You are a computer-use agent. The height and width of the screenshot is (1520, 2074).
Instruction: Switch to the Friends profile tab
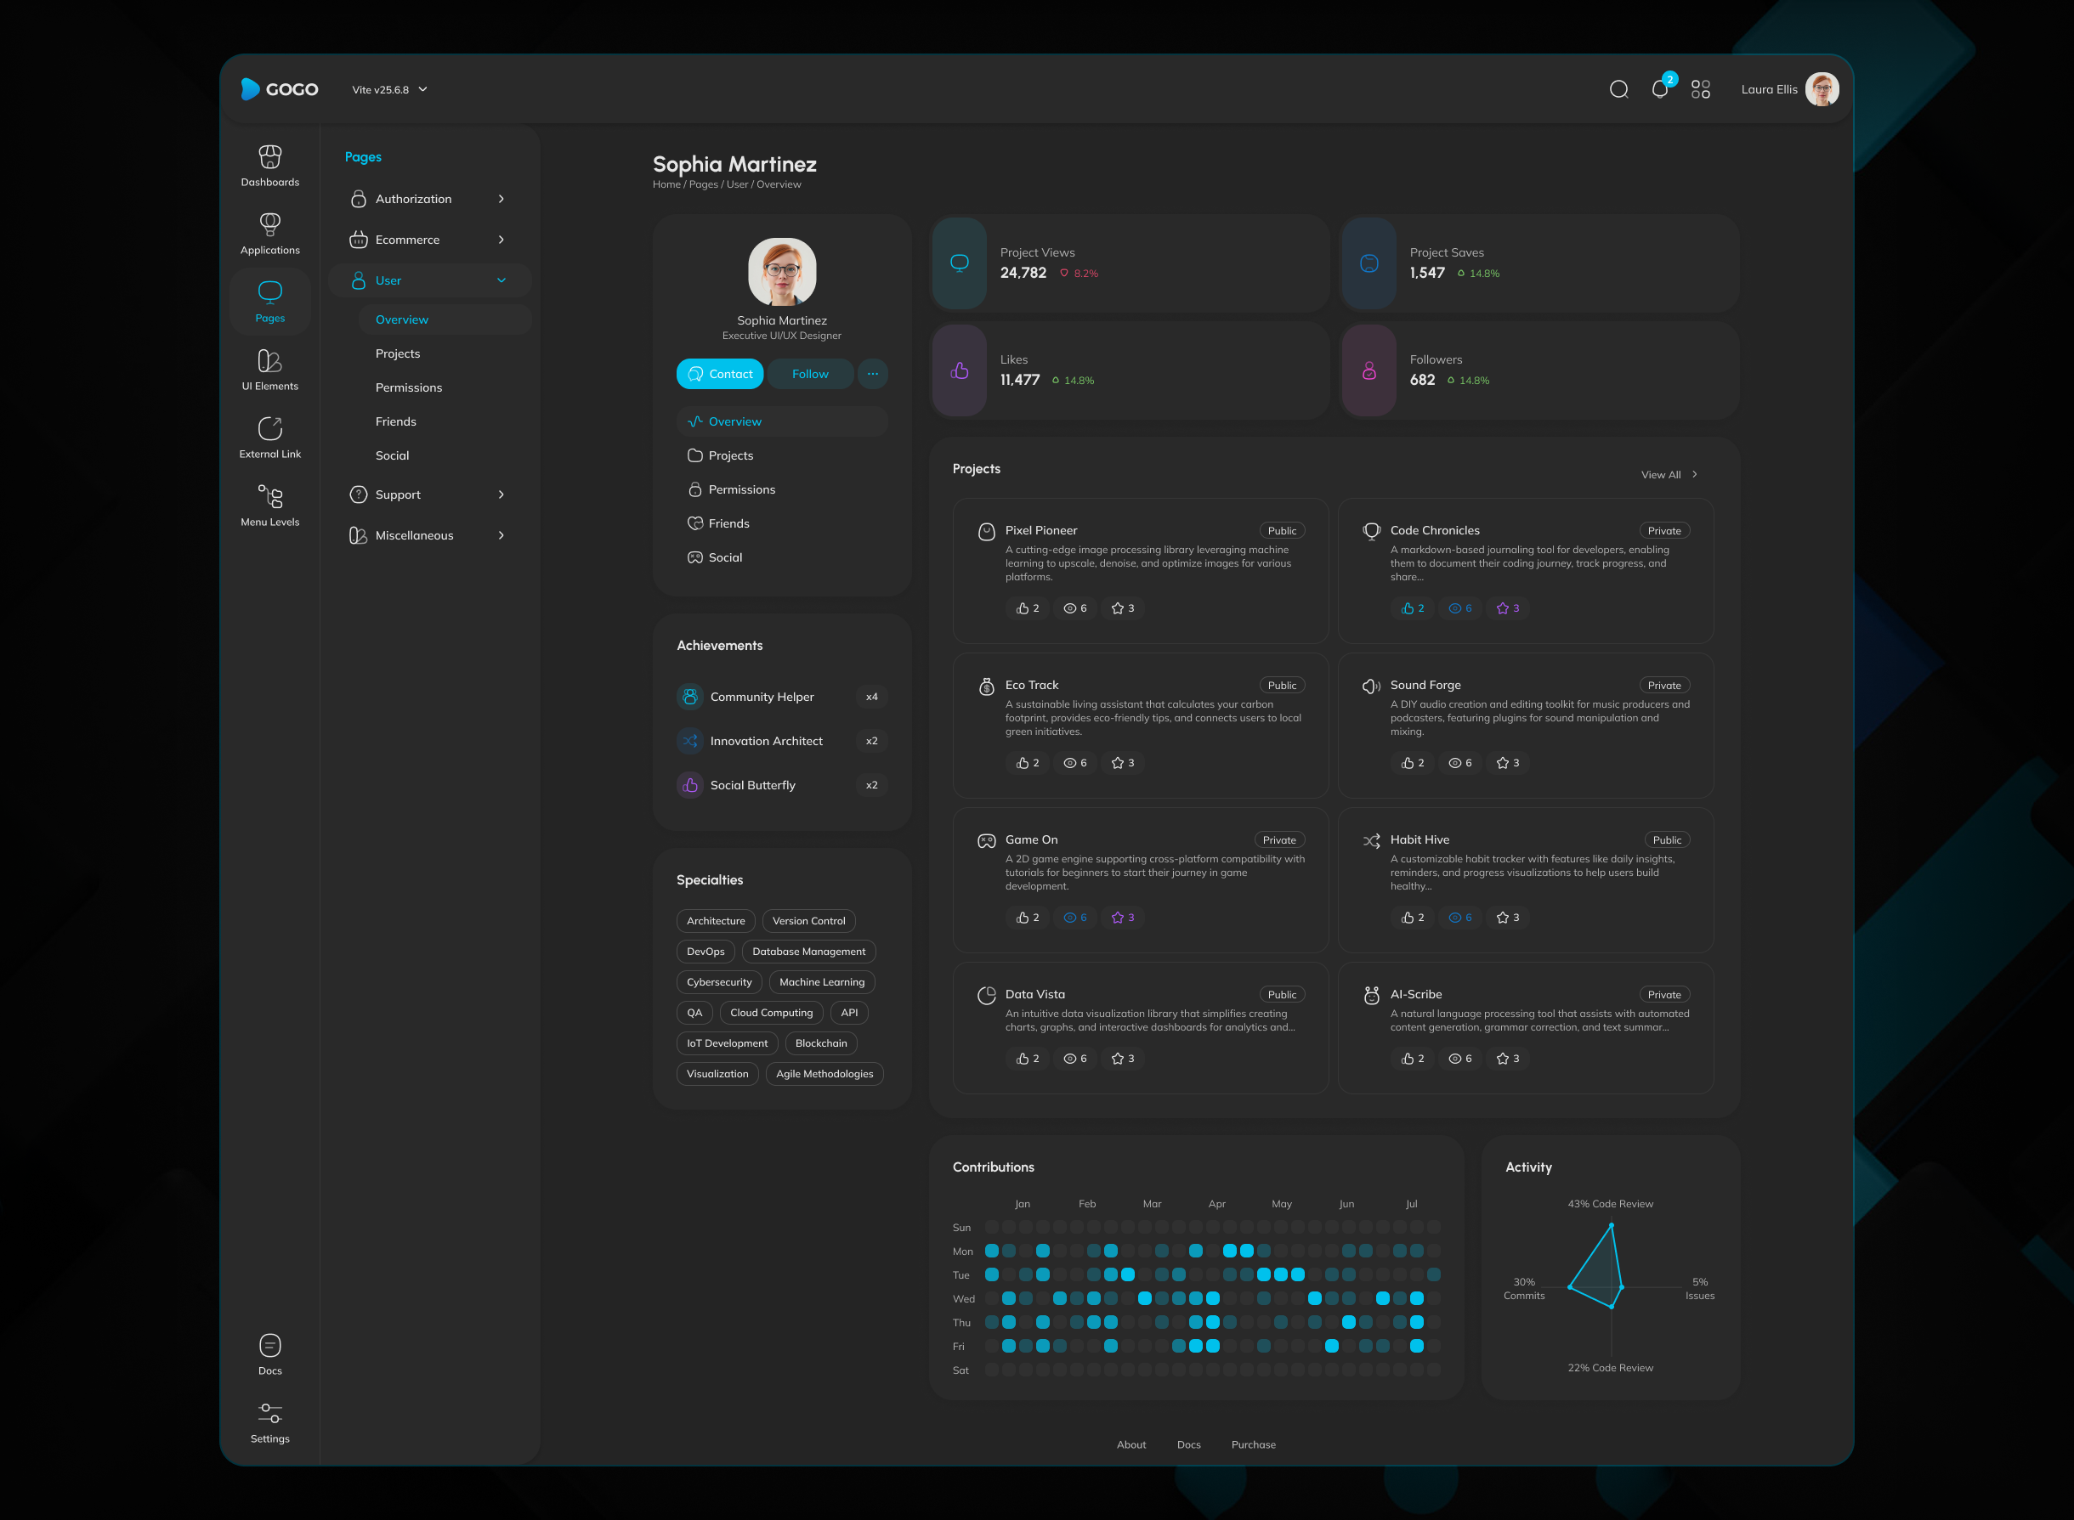[x=729, y=523]
